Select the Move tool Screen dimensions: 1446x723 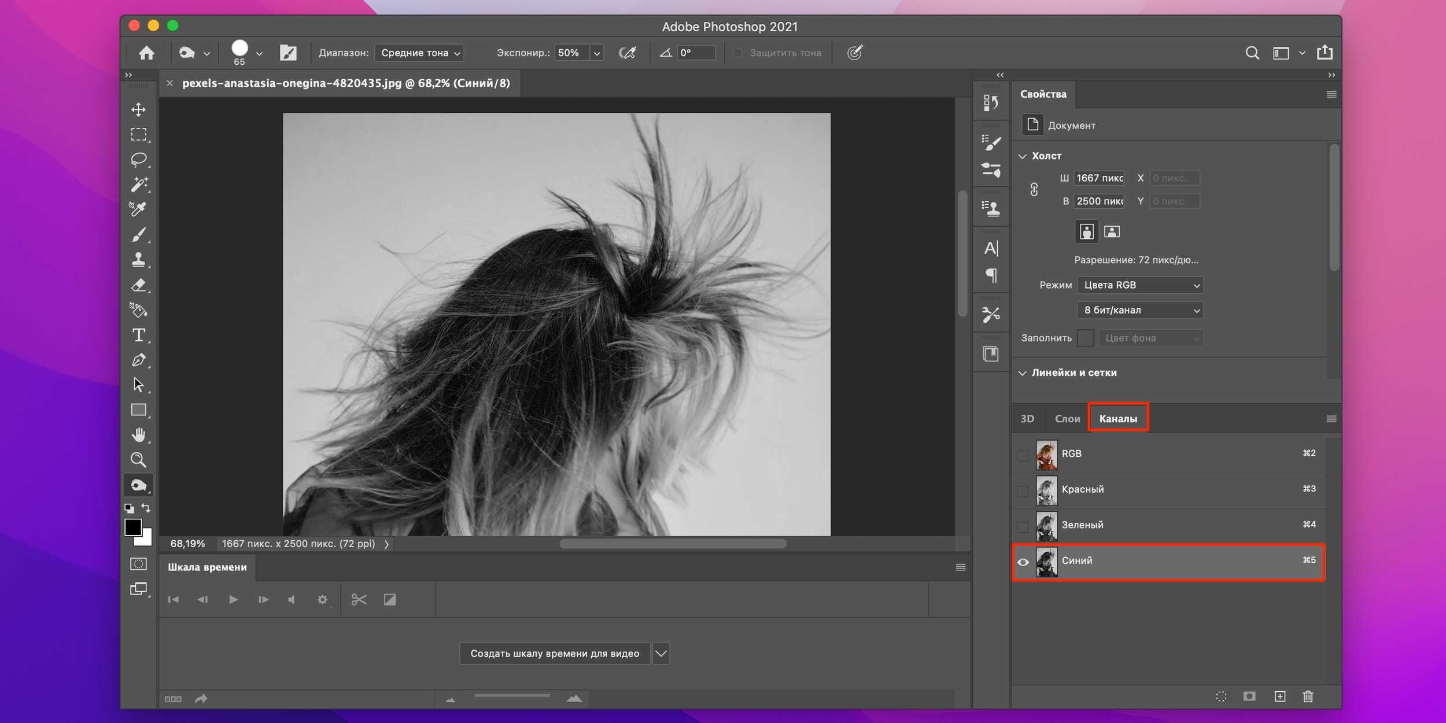[138, 109]
